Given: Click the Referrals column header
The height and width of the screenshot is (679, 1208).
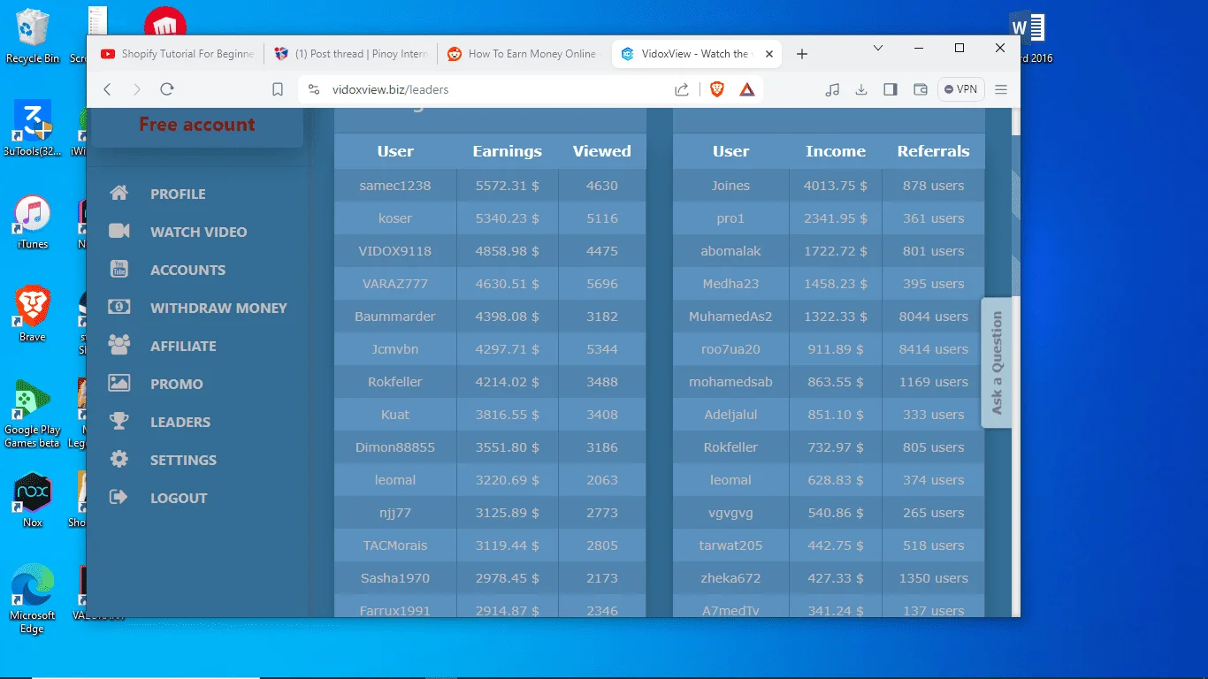Looking at the screenshot, I should pyautogui.click(x=934, y=151).
